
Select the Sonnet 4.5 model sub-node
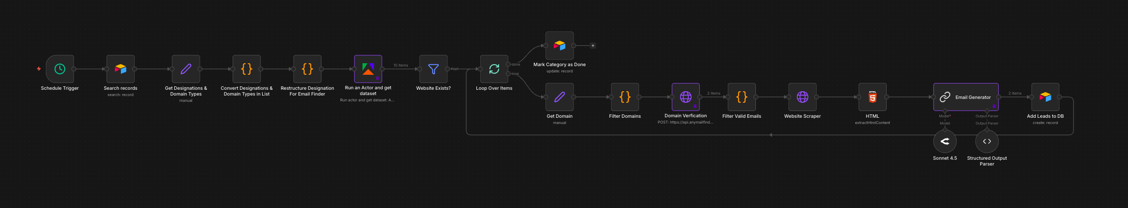pos(945,141)
